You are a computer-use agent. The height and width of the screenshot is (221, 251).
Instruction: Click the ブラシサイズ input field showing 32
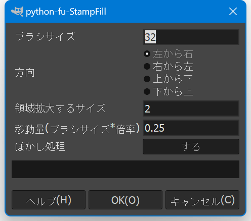(191, 37)
